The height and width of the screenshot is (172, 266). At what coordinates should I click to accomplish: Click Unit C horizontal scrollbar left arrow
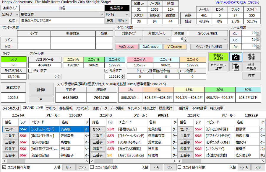point(180,161)
